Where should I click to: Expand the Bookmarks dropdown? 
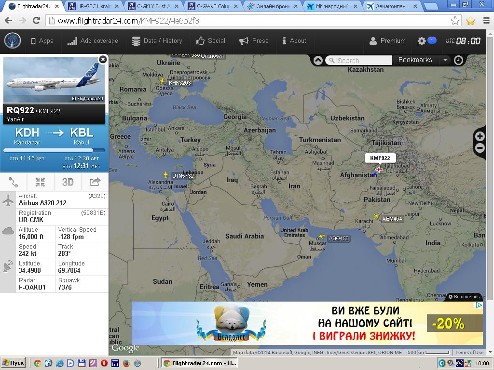(445, 60)
